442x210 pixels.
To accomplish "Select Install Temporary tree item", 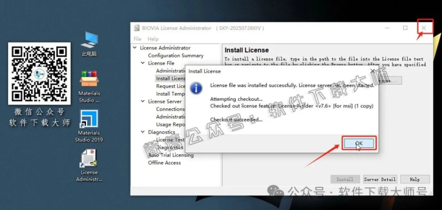I will 171,94.
